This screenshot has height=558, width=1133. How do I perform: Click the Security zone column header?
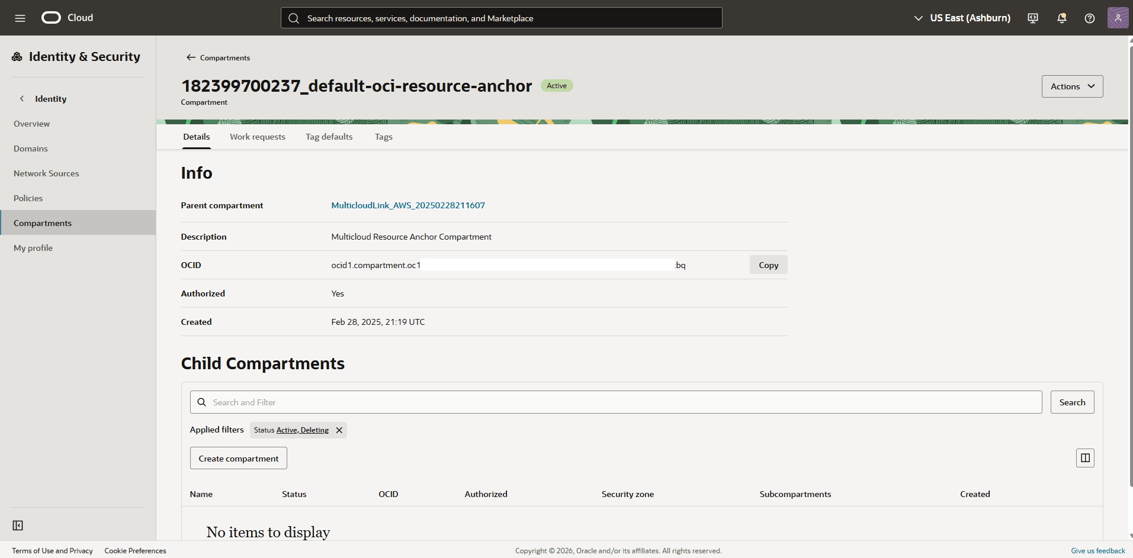(x=628, y=494)
